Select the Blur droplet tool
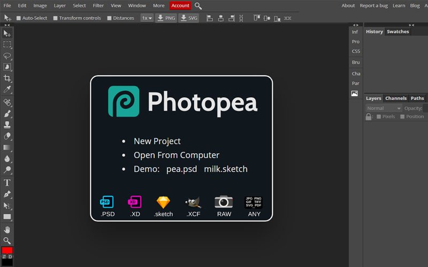 (7, 159)
